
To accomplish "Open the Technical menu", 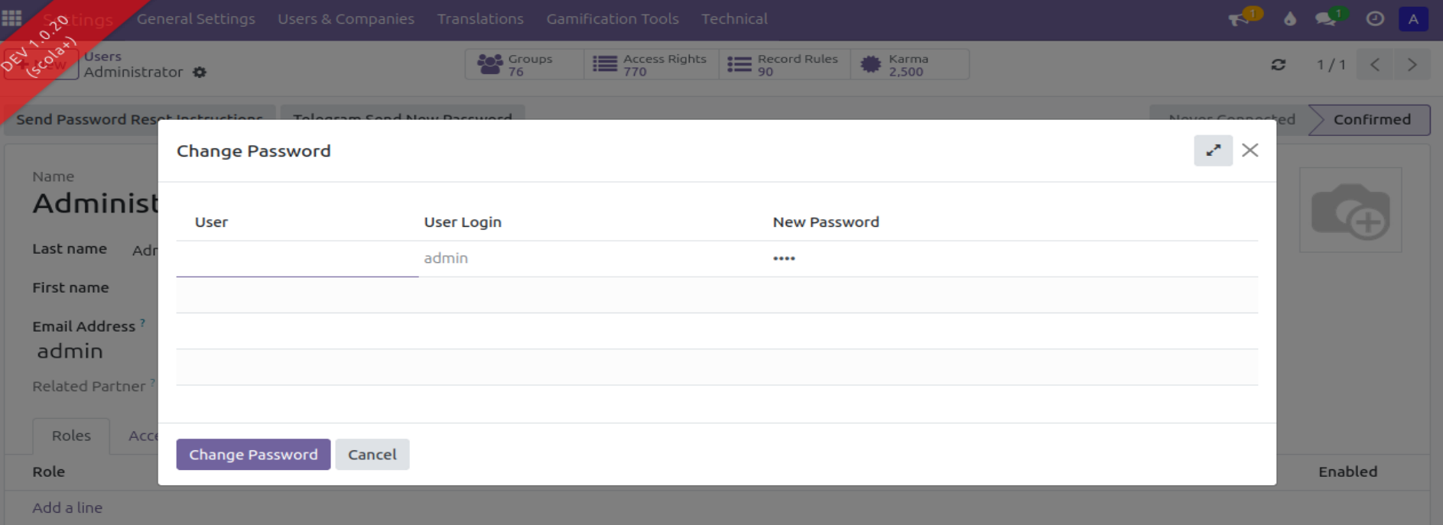I will click(x=734, y=19).
